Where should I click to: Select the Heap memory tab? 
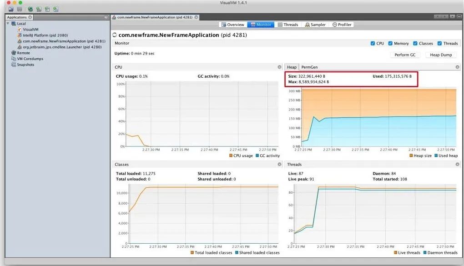(x=292, y=67)
